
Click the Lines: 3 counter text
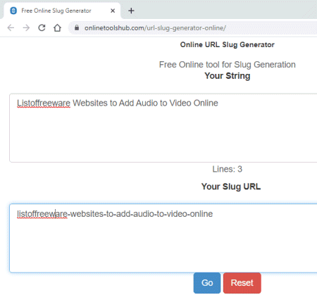point(228,169)
